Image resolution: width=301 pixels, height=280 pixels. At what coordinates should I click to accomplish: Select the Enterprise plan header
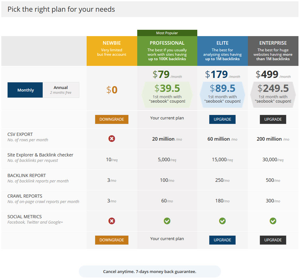[x=273, y=51]
